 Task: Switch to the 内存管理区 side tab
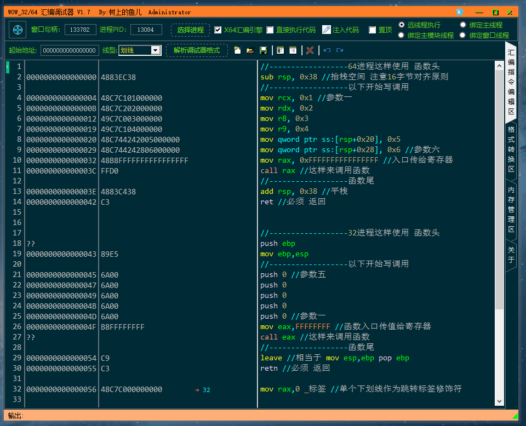(511, 210)
